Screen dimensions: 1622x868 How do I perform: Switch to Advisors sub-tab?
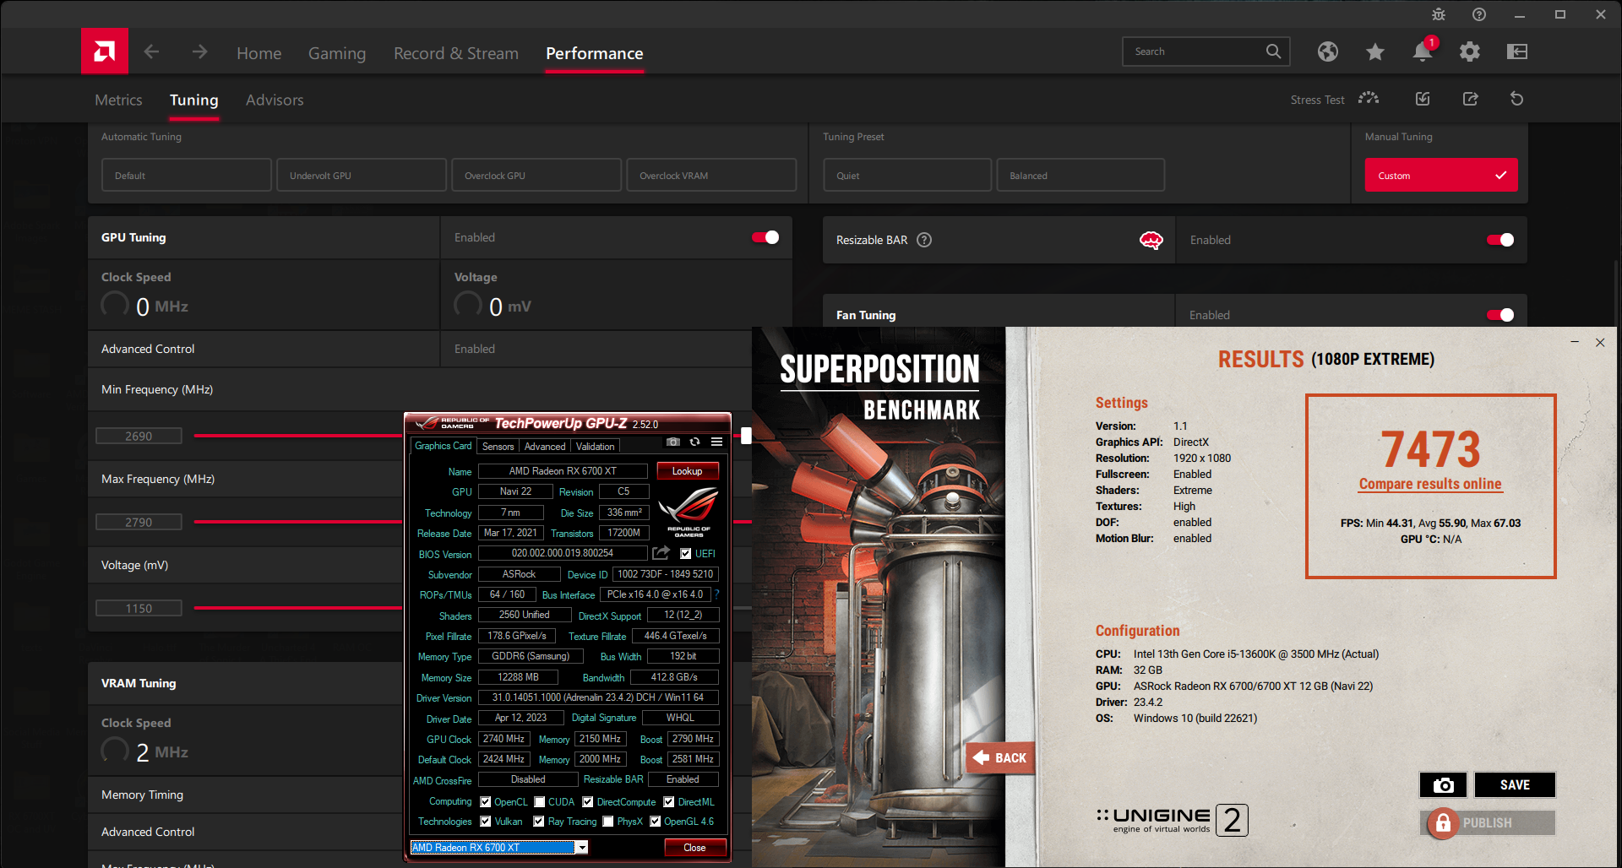[x=275, y=100]
